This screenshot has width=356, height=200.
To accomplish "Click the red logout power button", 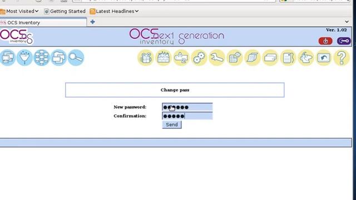I will pyautogui.click(x=325, y=41).
